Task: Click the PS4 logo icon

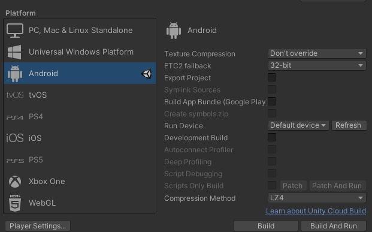Action: click(x=15, y=117)
